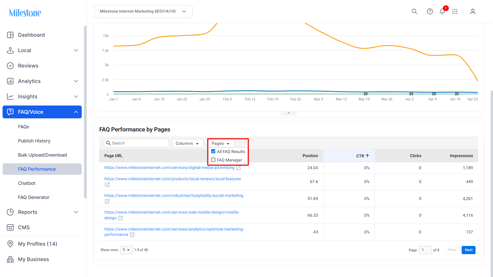
Task: Expand the Reports menu chevron
Action: click(x=76, y=212)
